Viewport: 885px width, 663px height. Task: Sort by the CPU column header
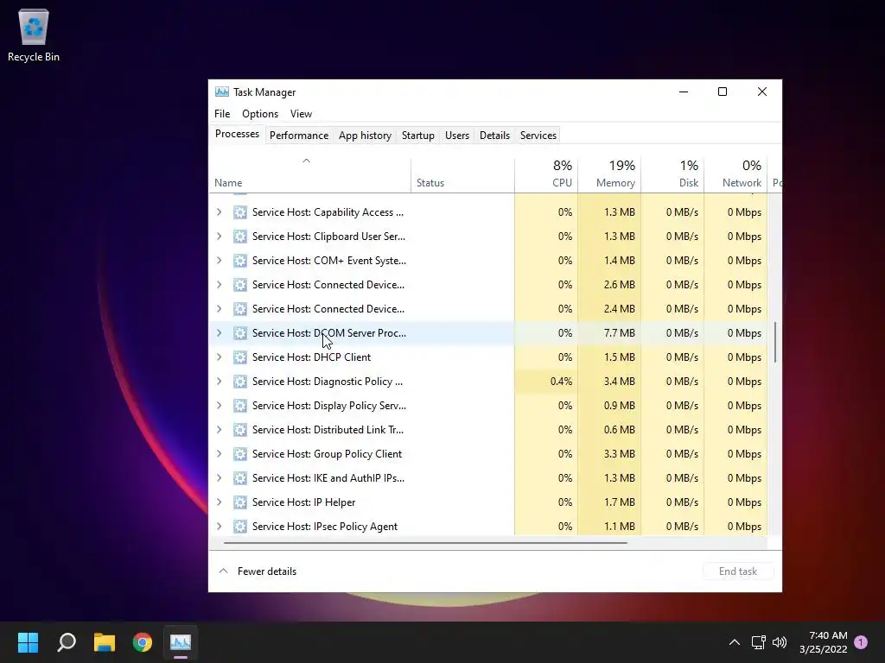pyautogui.click(x=546, y=173)
